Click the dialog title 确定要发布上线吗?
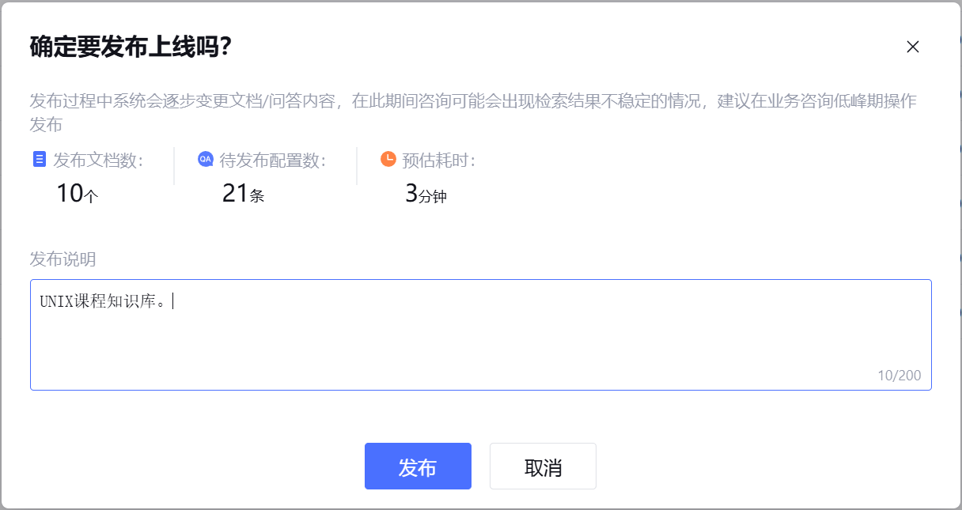The height and width of the screenshot is (510, 962). (131, 47)
